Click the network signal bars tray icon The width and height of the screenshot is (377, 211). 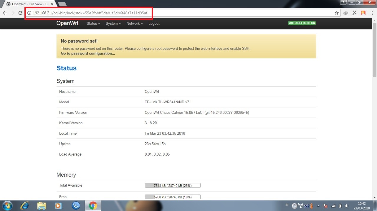(x=333, y=206)
